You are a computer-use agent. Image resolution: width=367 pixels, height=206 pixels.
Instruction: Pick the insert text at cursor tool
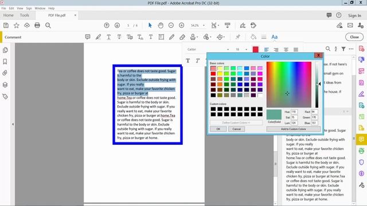pos(140,37)
